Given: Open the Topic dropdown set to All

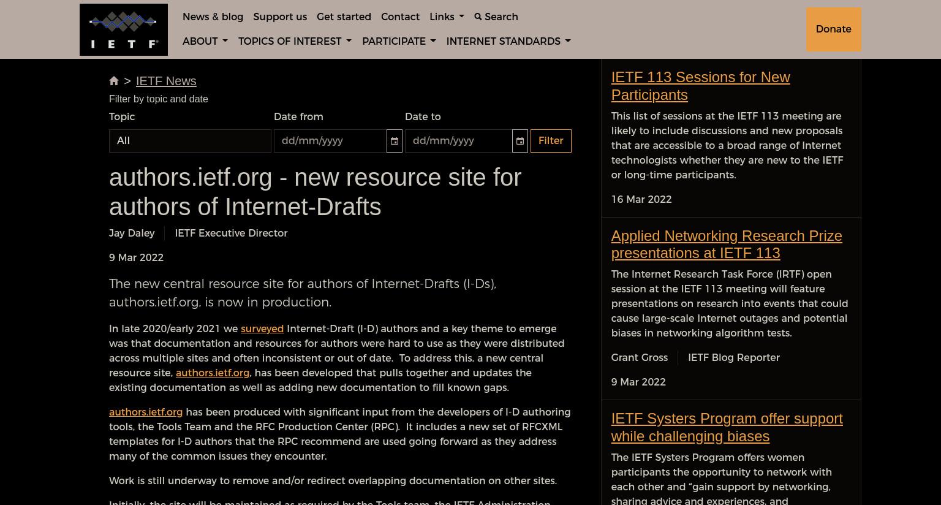Looking at the screenshot, I should pos(190,141).
